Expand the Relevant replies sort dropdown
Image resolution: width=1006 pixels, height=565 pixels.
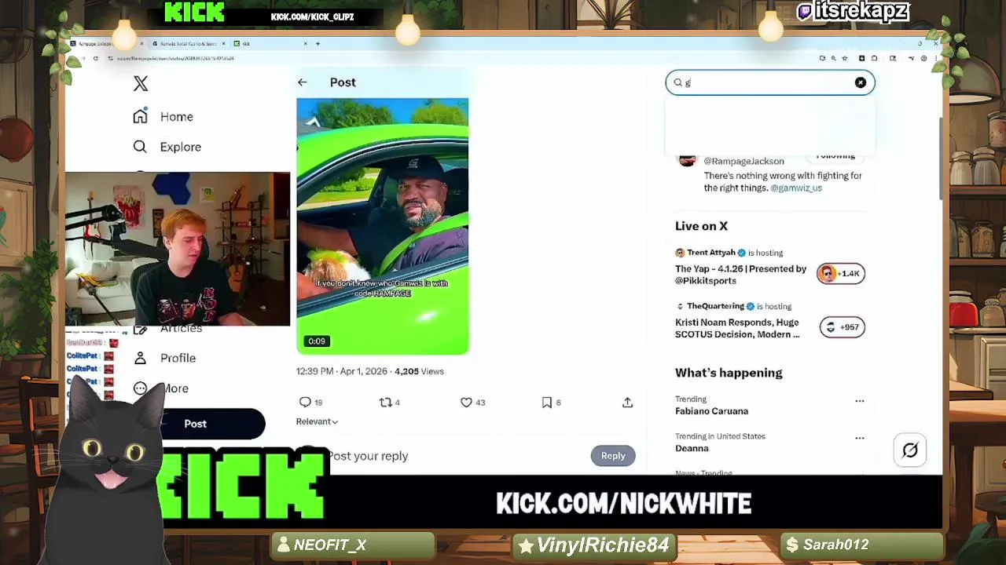pyautogui.click(x=317, y=421)
